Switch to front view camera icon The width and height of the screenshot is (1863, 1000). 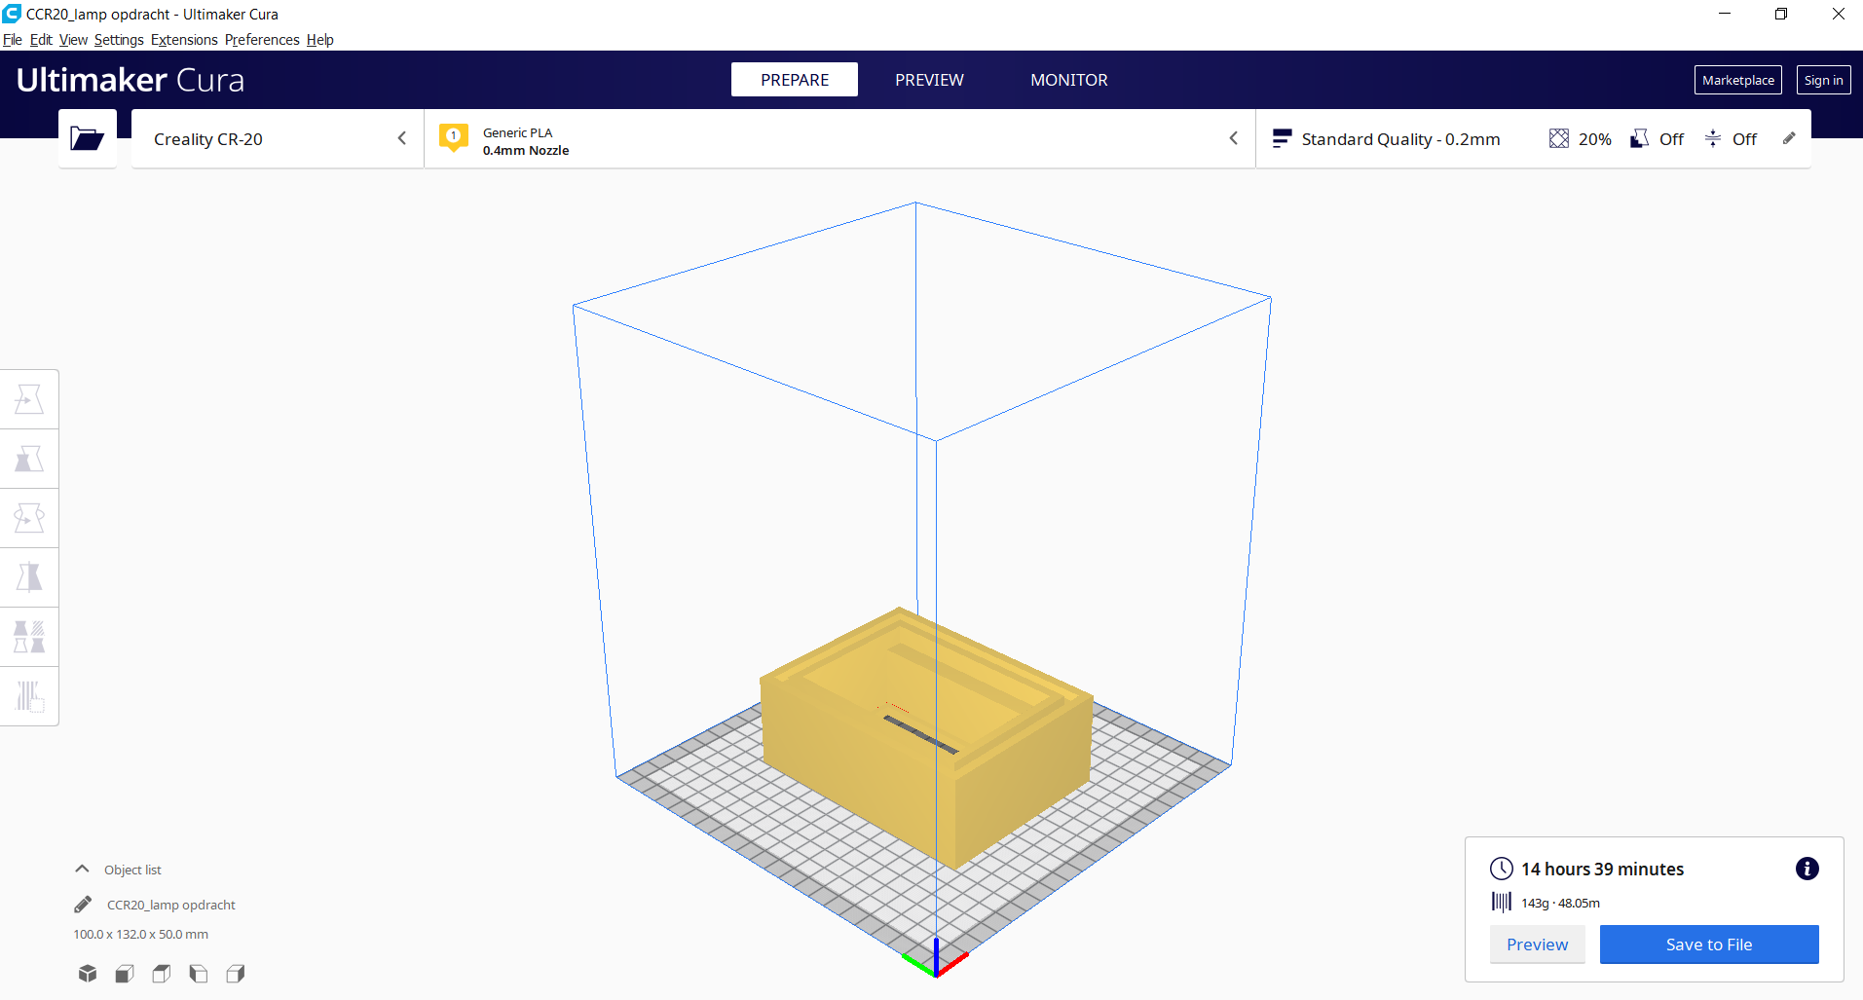pos(125,973)
